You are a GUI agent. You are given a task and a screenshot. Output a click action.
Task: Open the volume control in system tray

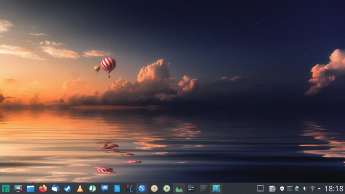click(305, 188)
